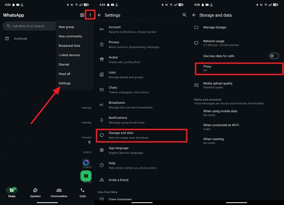Tap the green new chat button
Viewport: 284px width, 205px height.
86,176
